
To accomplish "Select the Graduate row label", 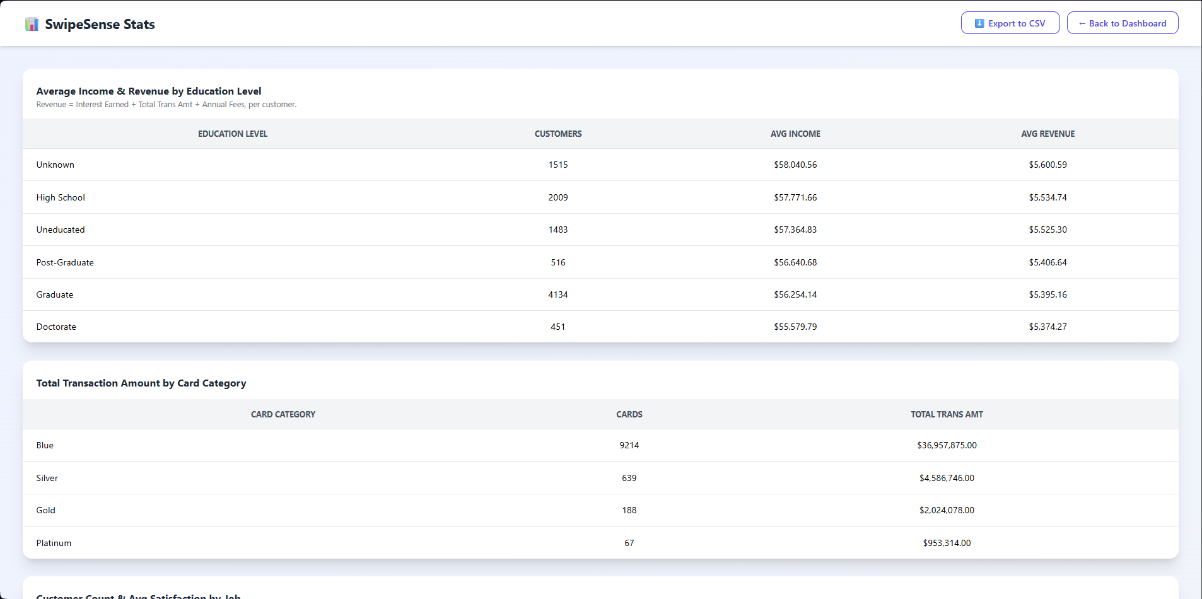I will [55, 294].
